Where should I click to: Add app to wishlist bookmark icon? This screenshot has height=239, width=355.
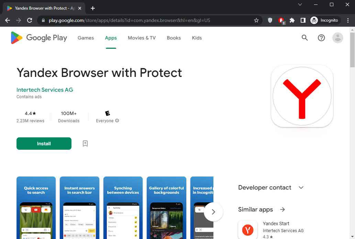[85, 144]
